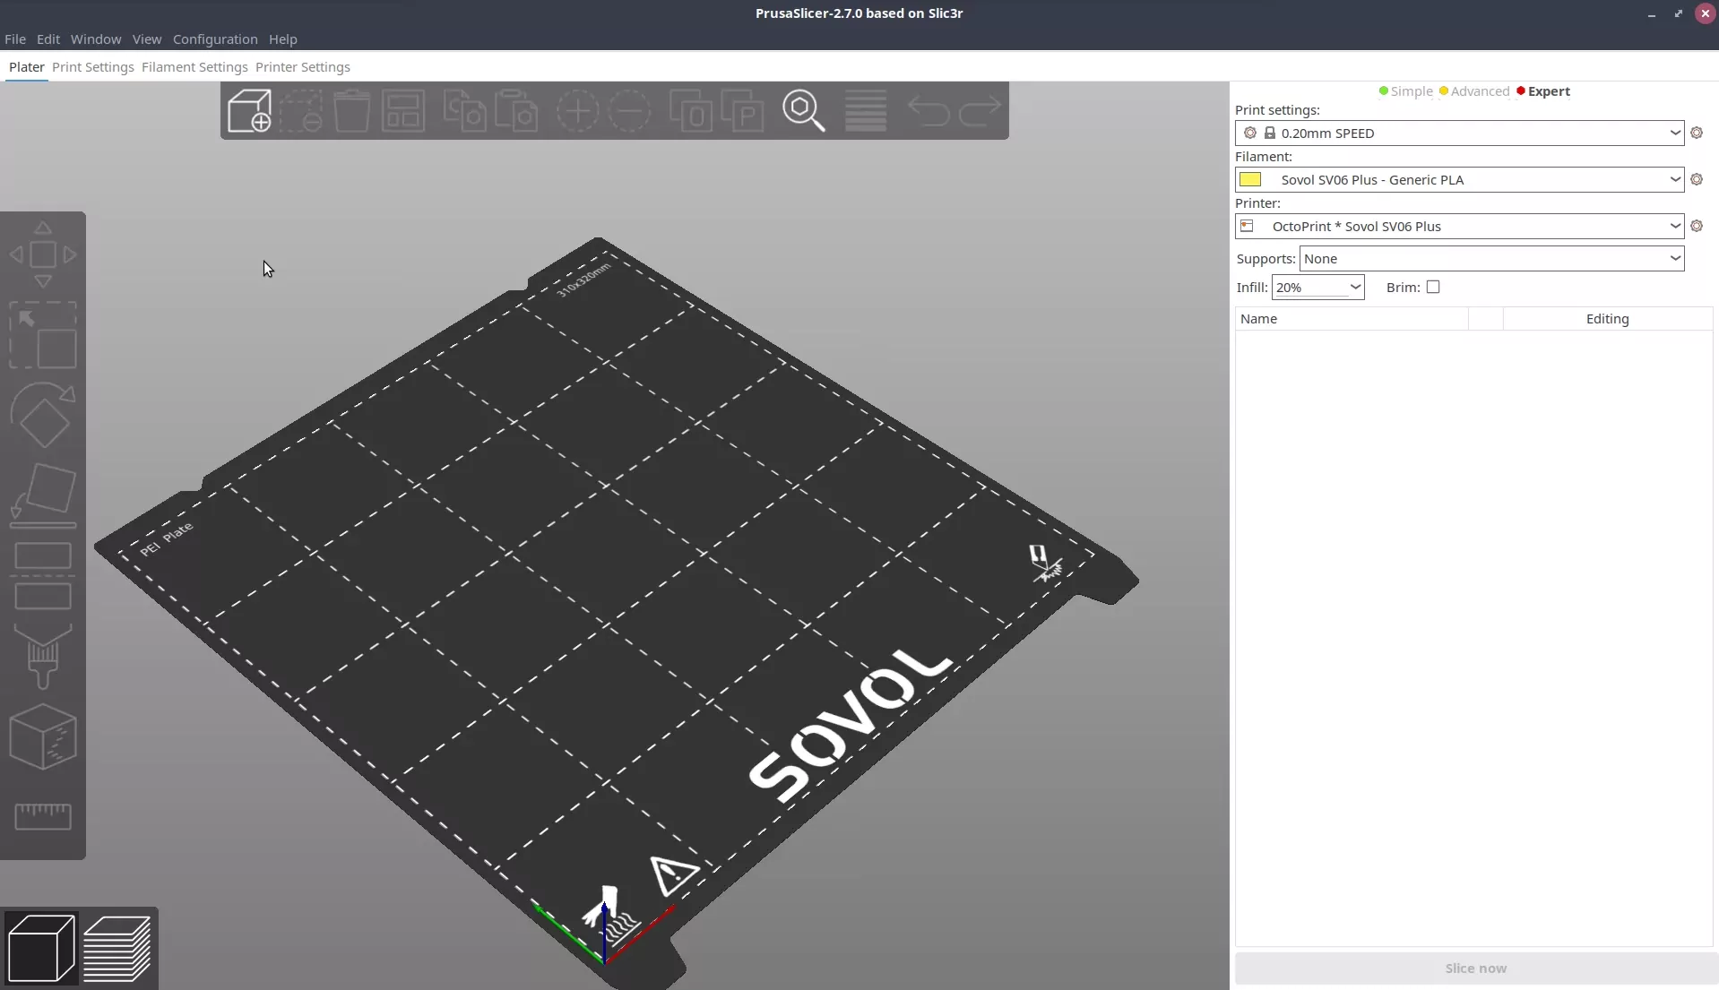Switch to 3D editor view cube icon

click(x=41, y=948)
